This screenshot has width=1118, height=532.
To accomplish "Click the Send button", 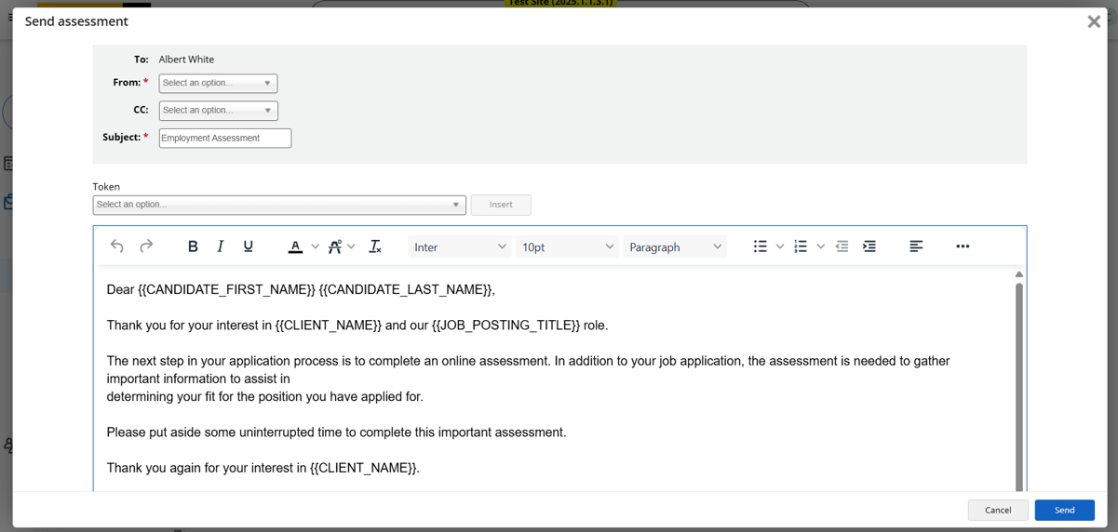I will tap(1064, 510).
